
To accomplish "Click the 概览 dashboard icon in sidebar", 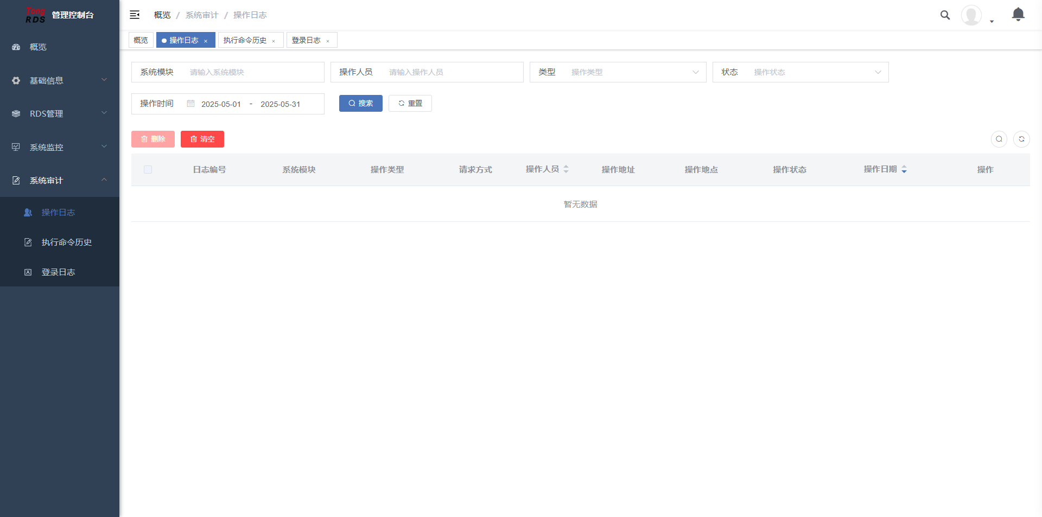I will (16, 47).
